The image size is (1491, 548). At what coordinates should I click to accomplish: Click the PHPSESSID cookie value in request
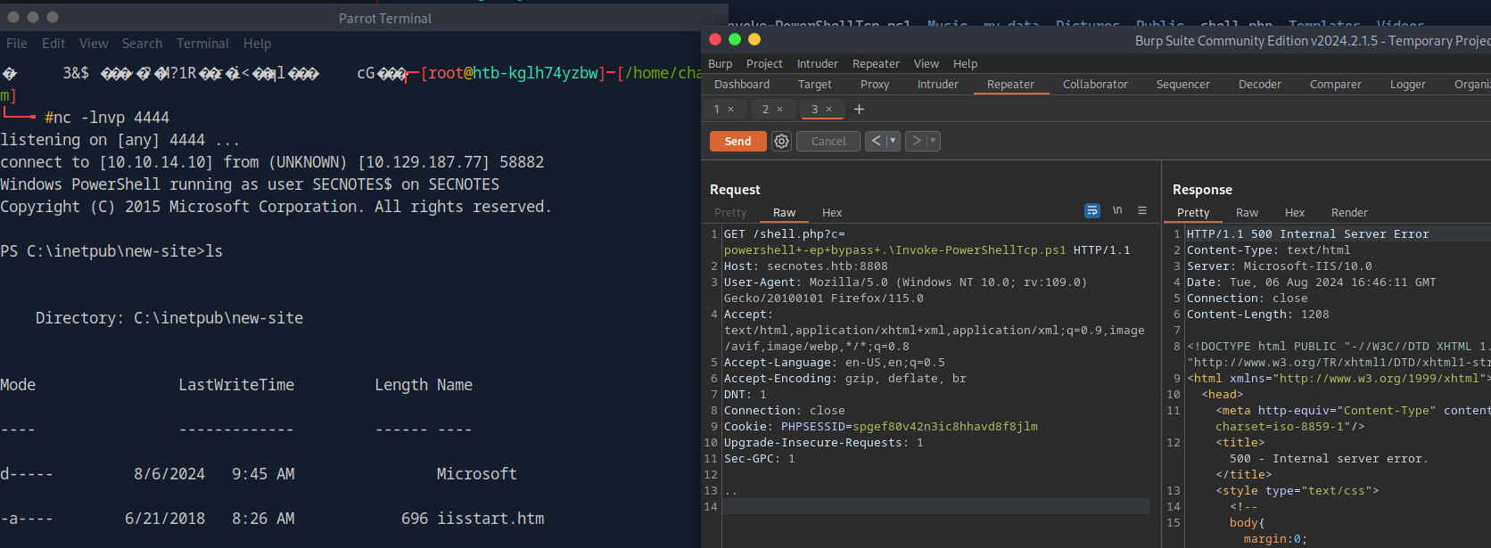pyautogui.click(x=945, y=426)
